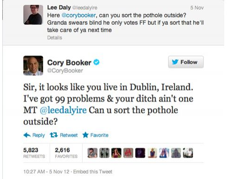Open Lee Daly's profile picture
This screenshot has width=235, height=179.
[33, 15]
